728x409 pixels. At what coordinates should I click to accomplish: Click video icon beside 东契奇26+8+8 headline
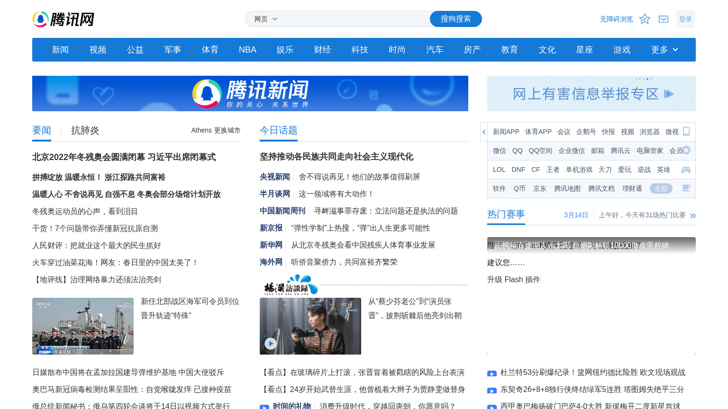[x=492, y=391]
